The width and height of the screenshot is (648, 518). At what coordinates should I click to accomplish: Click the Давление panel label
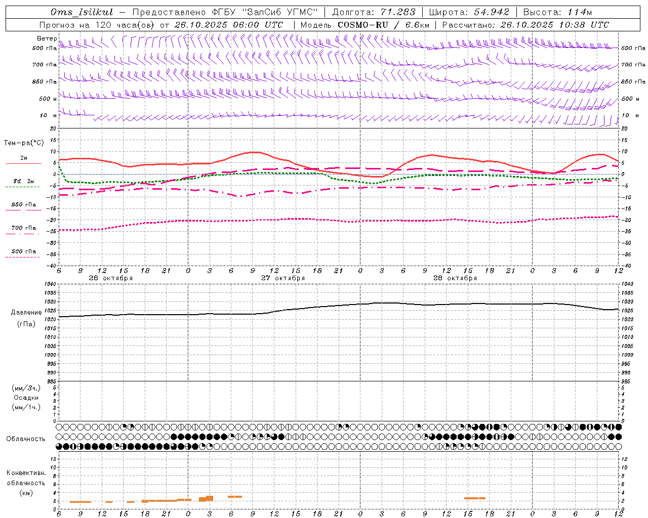(26, 313)
